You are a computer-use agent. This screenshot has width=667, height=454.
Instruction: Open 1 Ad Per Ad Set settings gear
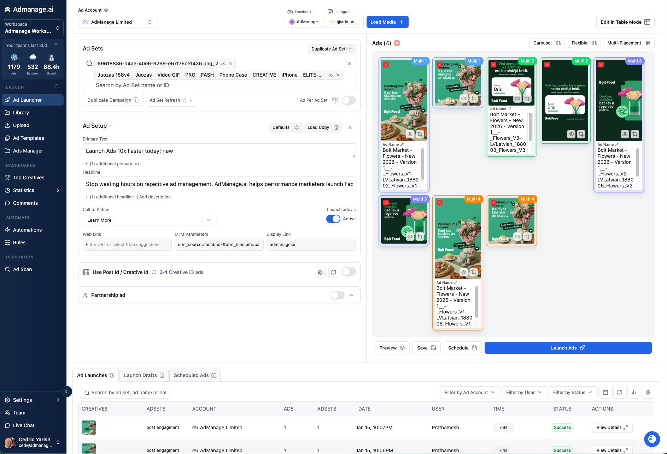pos(335,100)
